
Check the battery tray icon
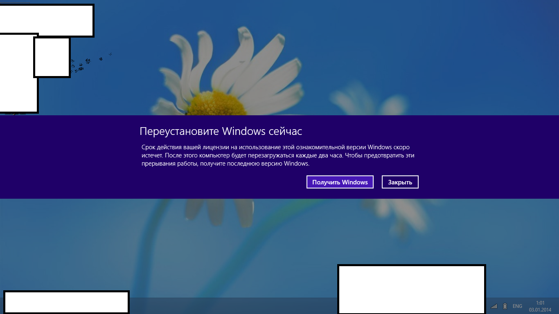coord(505,306)
